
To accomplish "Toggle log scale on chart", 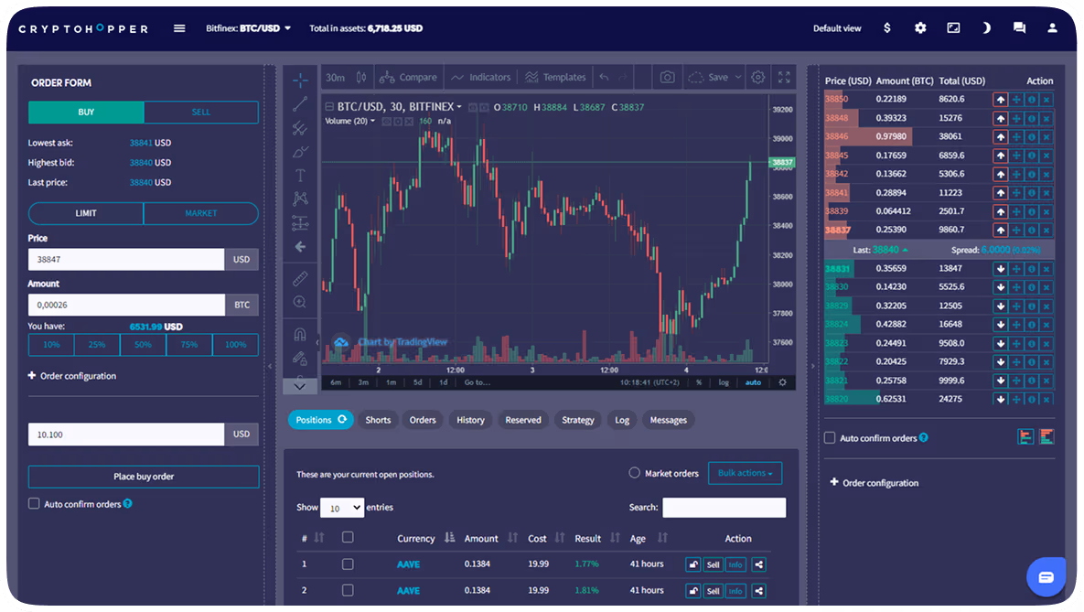I will coord(724,382).
